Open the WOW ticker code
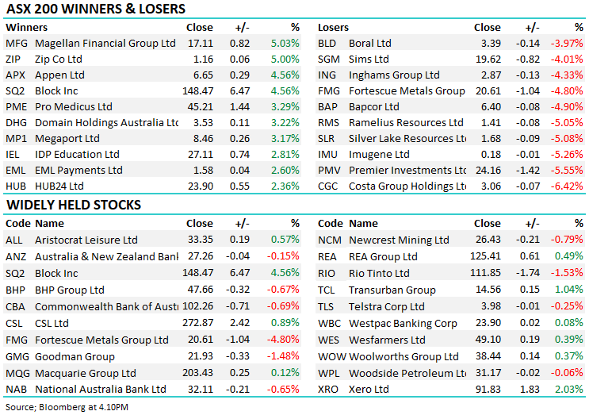This screenshot has width=589, height=415. click(x=331, y=356)
